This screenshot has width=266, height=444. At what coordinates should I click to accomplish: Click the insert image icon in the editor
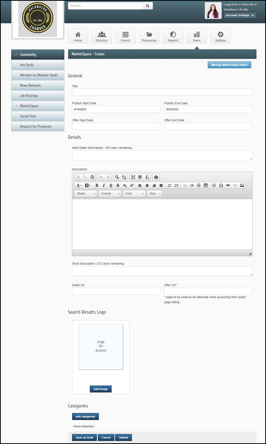[x=242, y=185]
